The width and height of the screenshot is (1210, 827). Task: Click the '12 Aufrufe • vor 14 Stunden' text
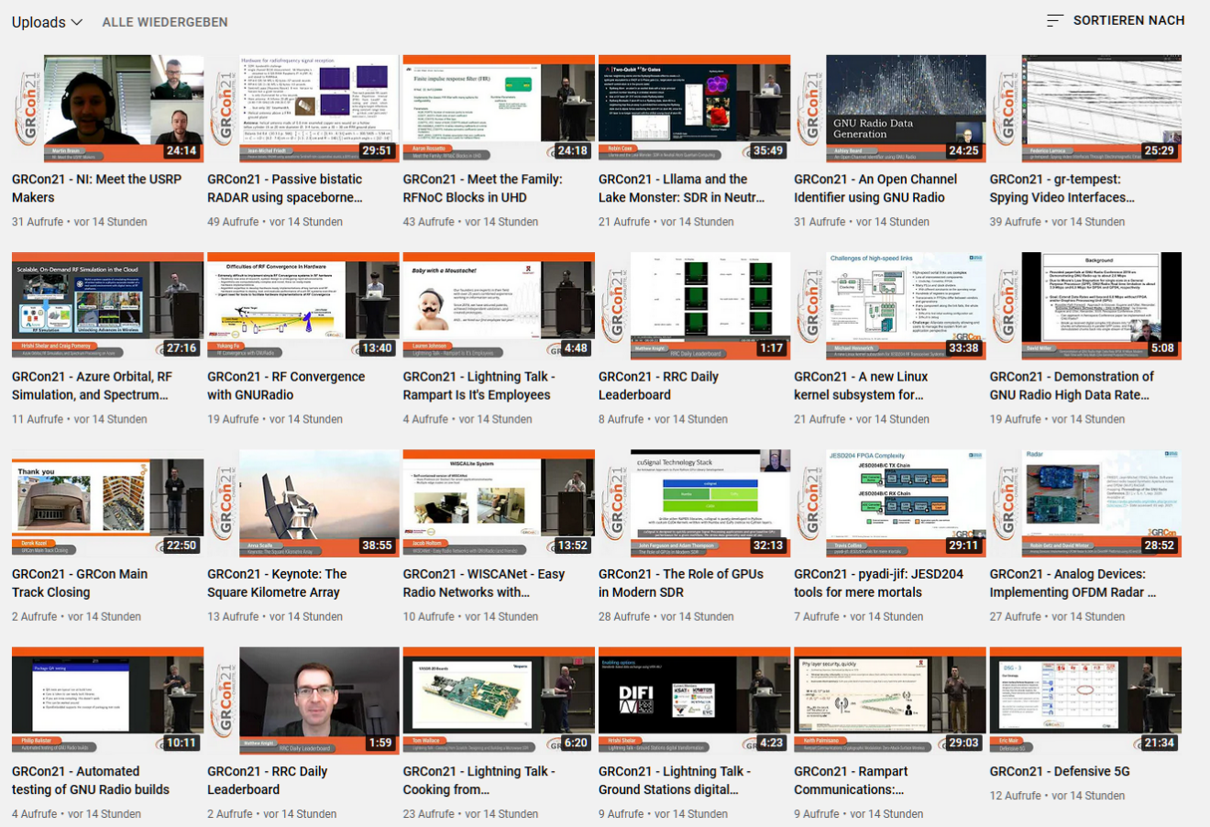pos(1057,796)
